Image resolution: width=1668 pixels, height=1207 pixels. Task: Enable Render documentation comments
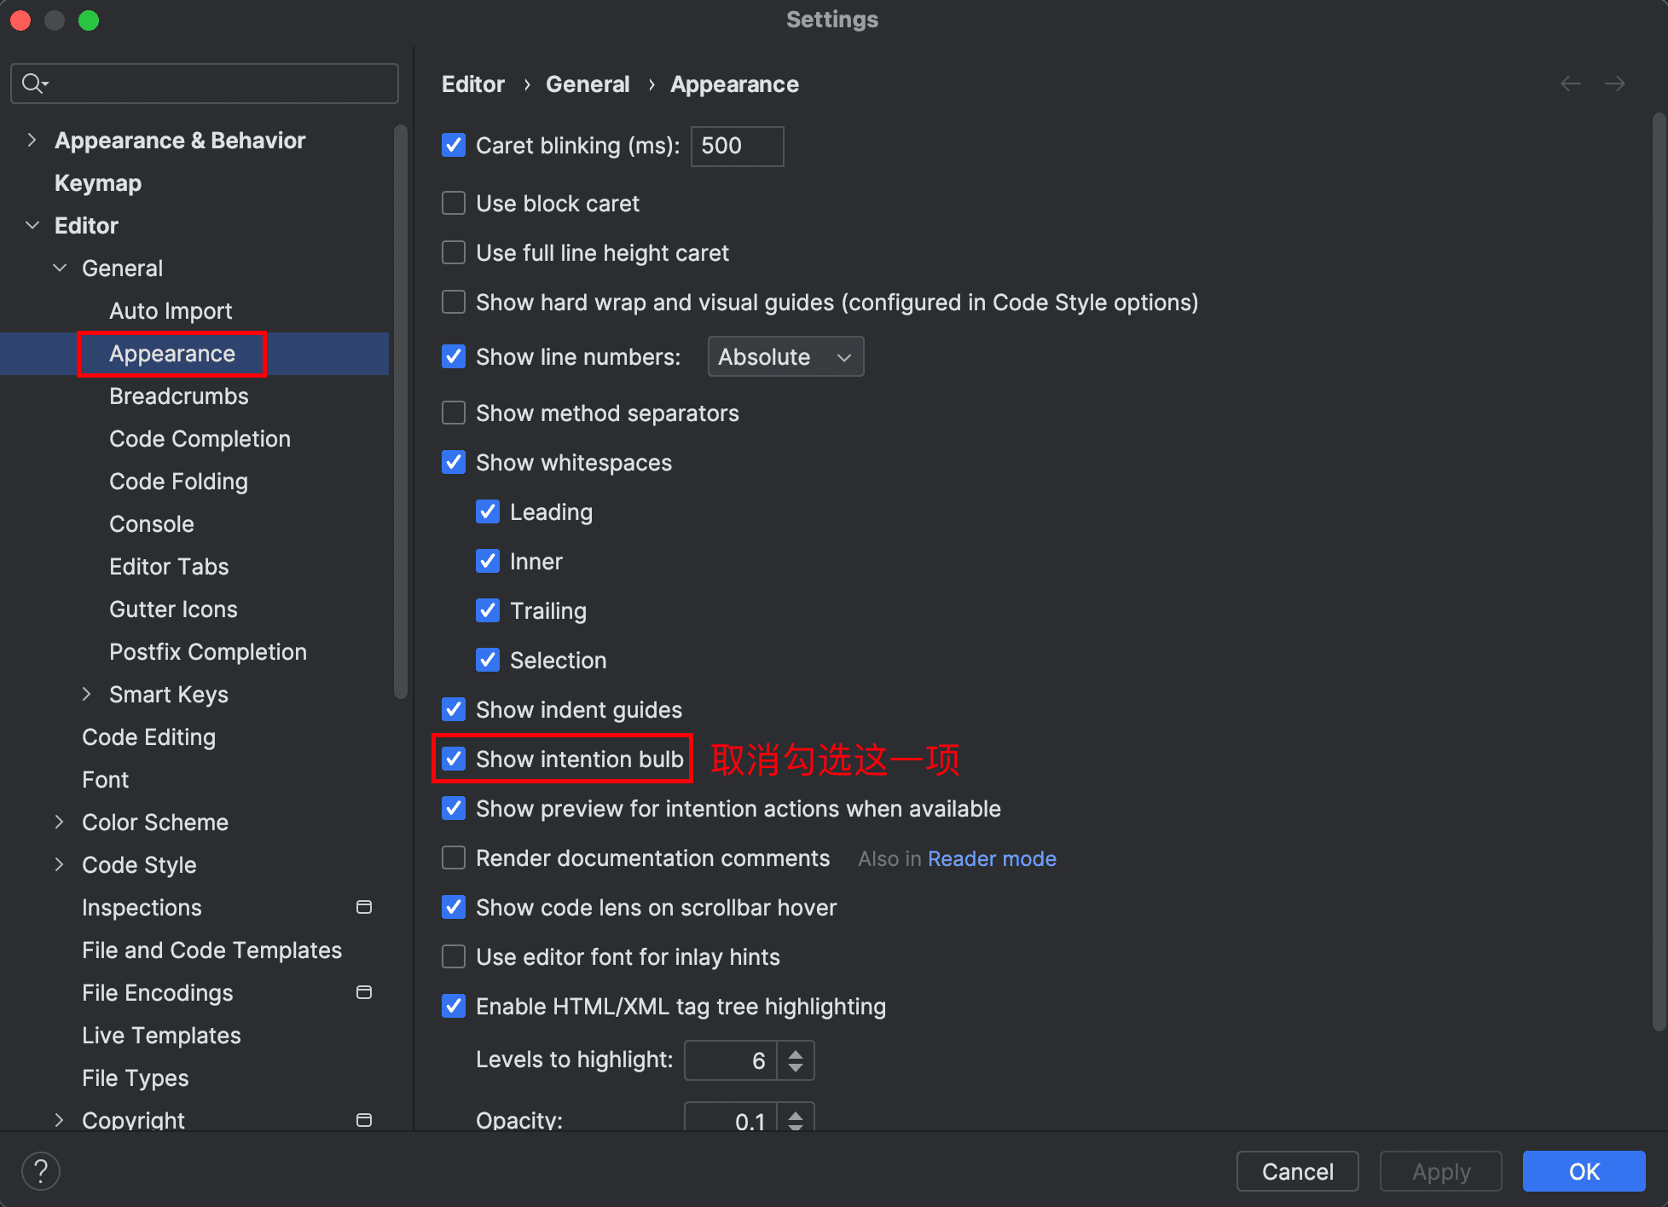click(x=454, y=858)
